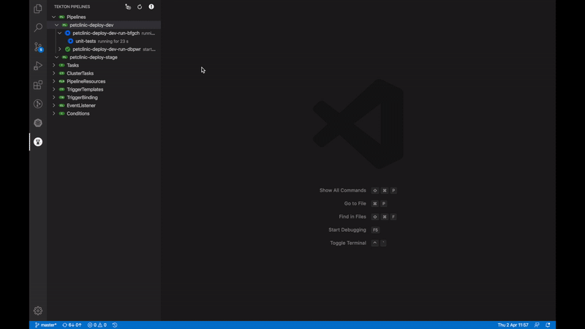Click the feedback icon in status bar
The width and height of the screenshot is (585, 329).
click(x=537, y=325)
